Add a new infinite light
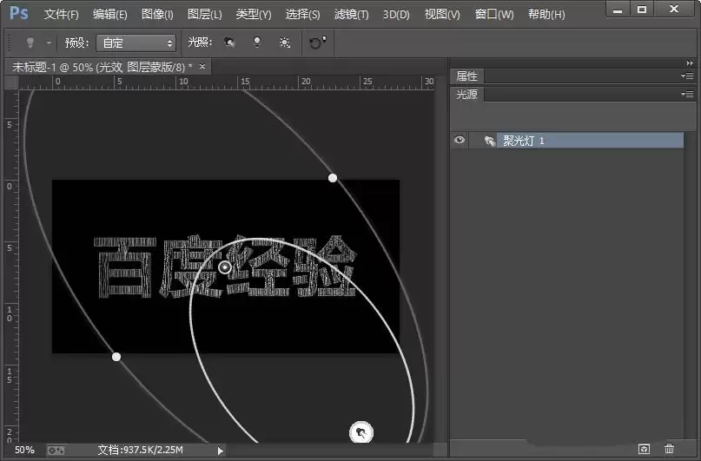Image resolution: width=701 pixels, height=461 pixels. pyautogui.click(x=284, y=43)
